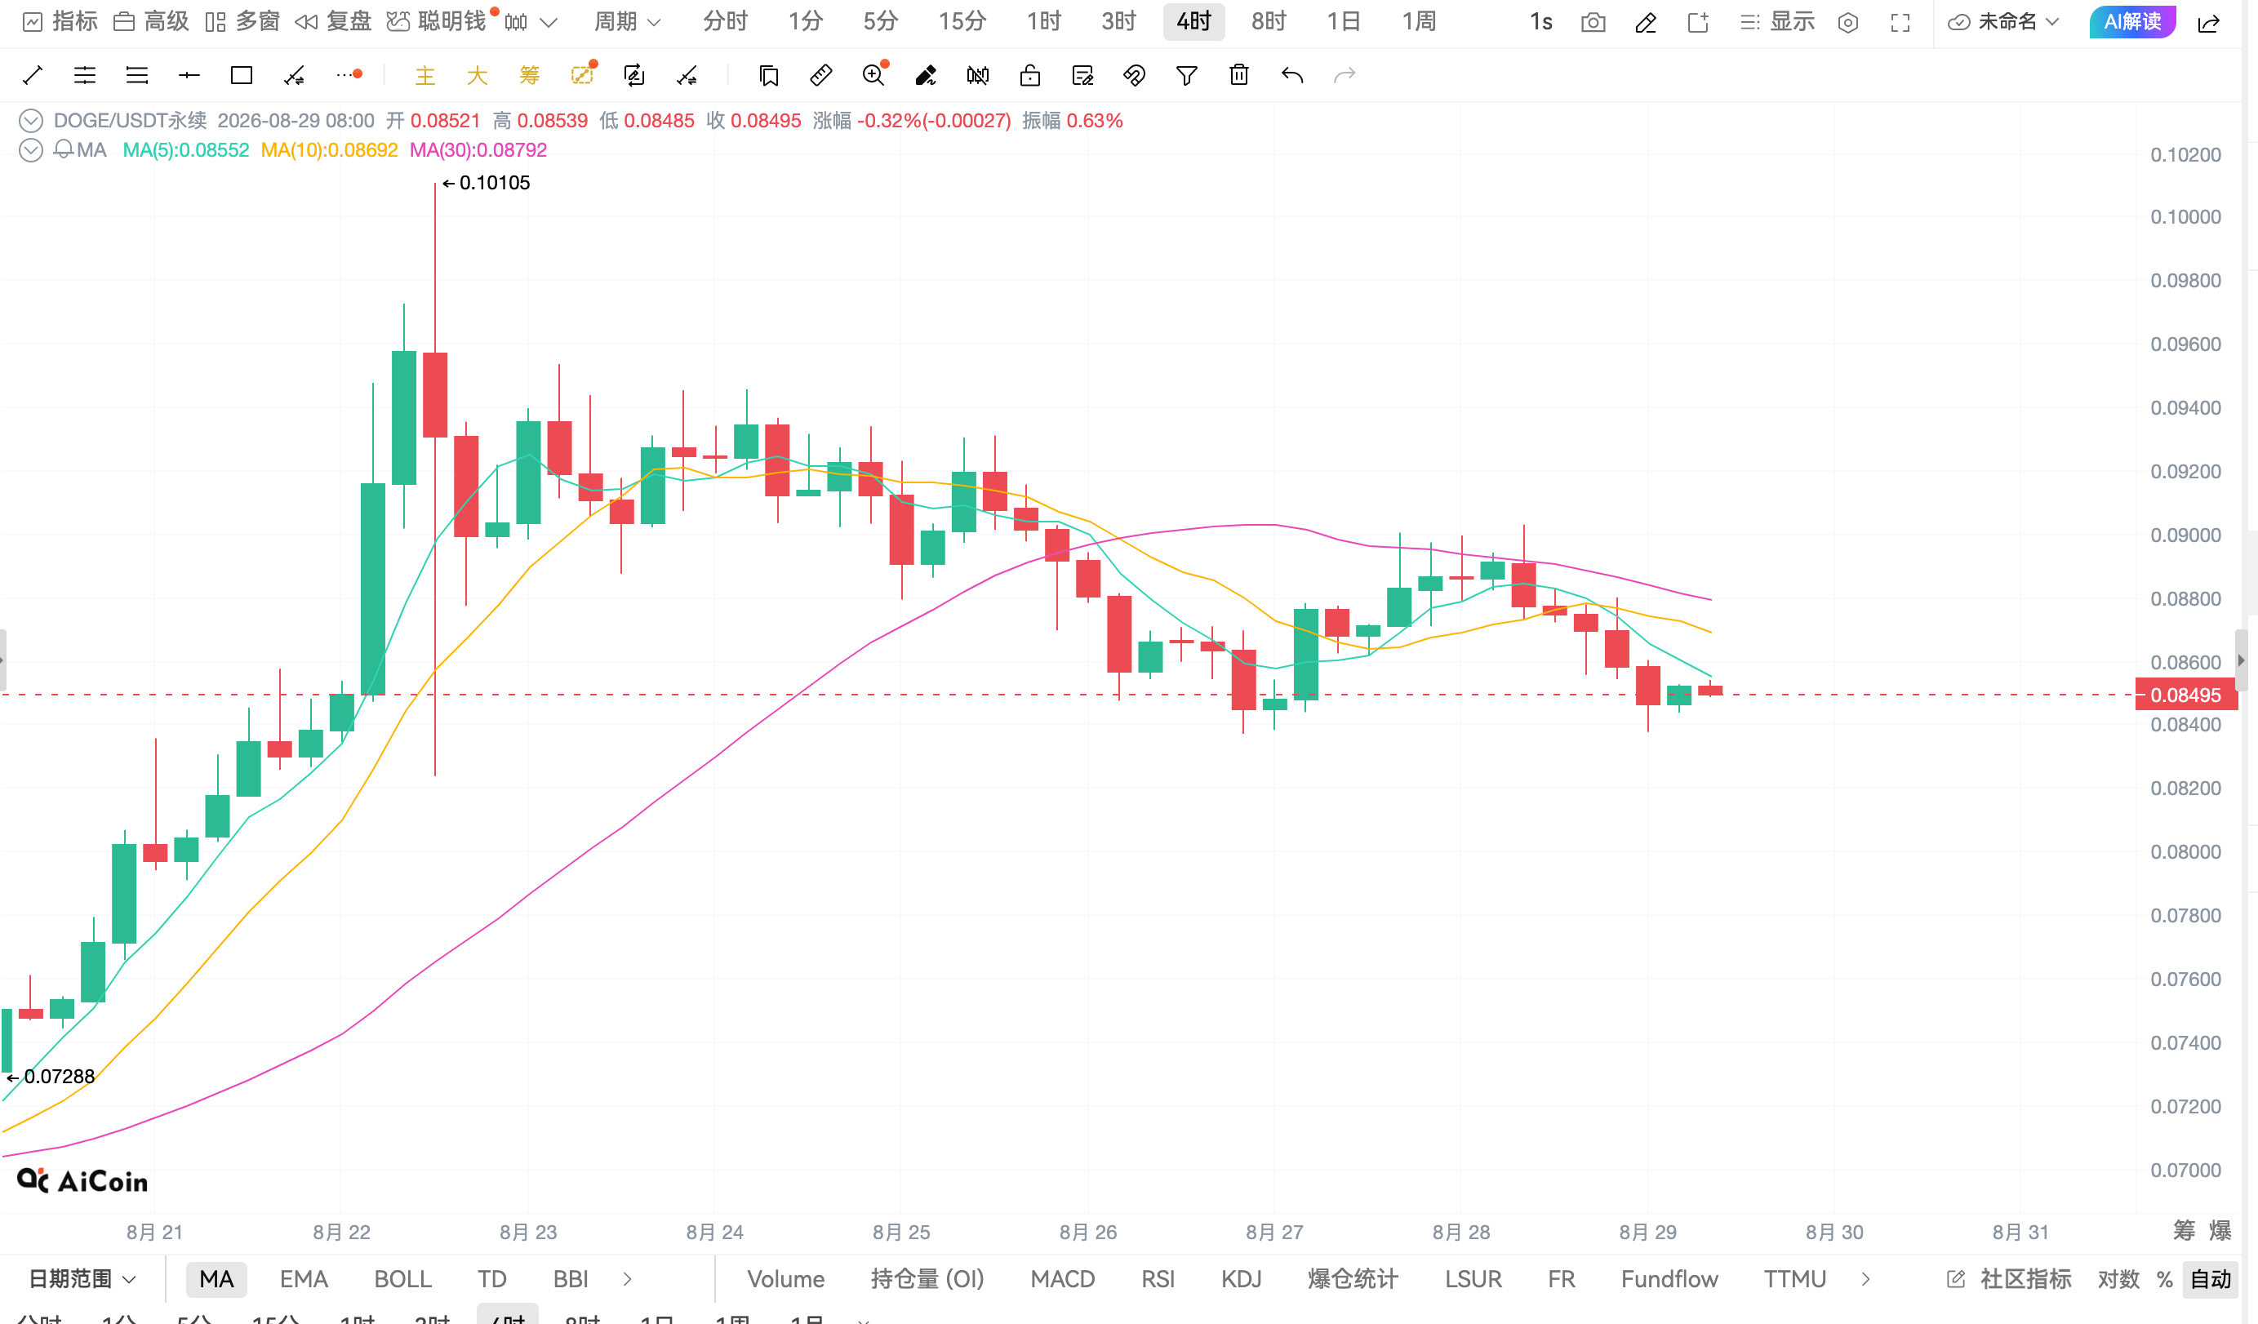Click the lock drawings icon
Viewport: 2258px width, 1324px height.
tap(1030, 75)
